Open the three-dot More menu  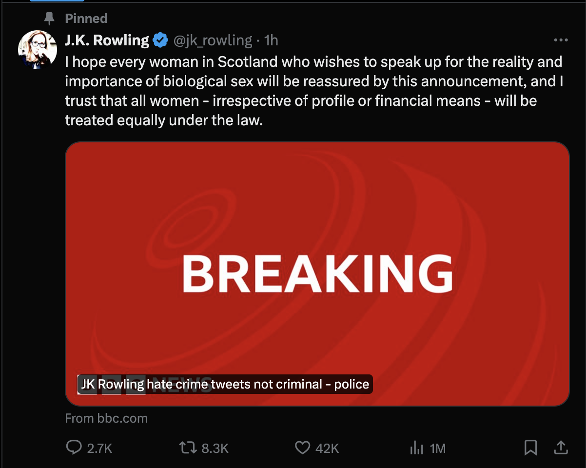coord(561,40)
